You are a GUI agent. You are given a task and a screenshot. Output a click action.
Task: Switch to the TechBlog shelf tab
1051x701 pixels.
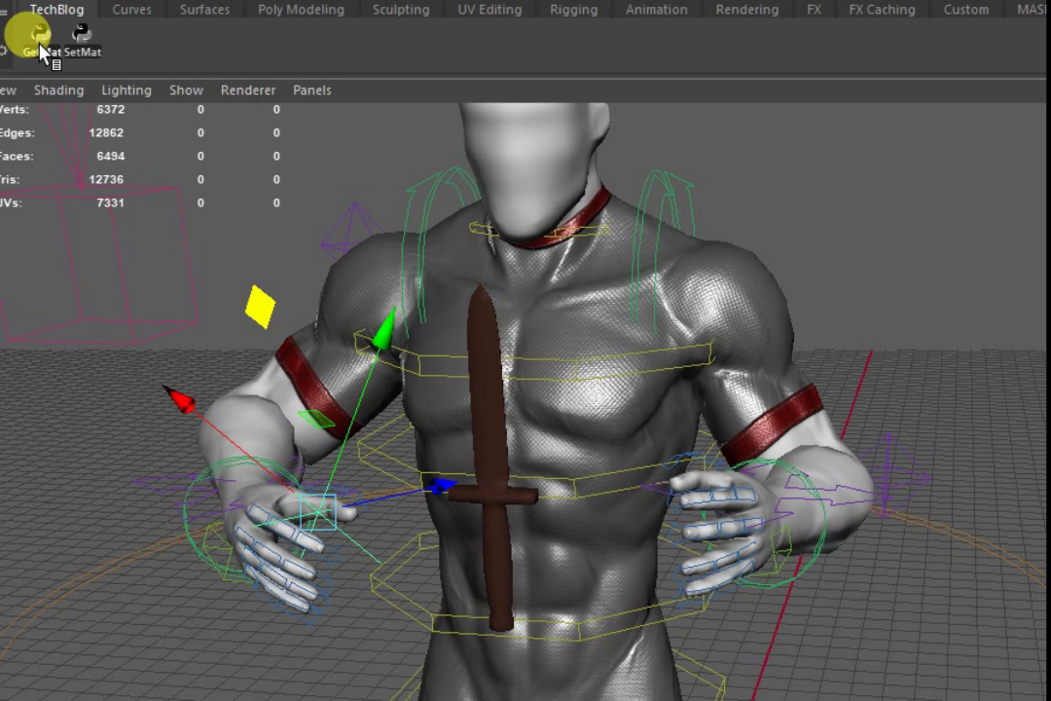click(x=56, y=10)
